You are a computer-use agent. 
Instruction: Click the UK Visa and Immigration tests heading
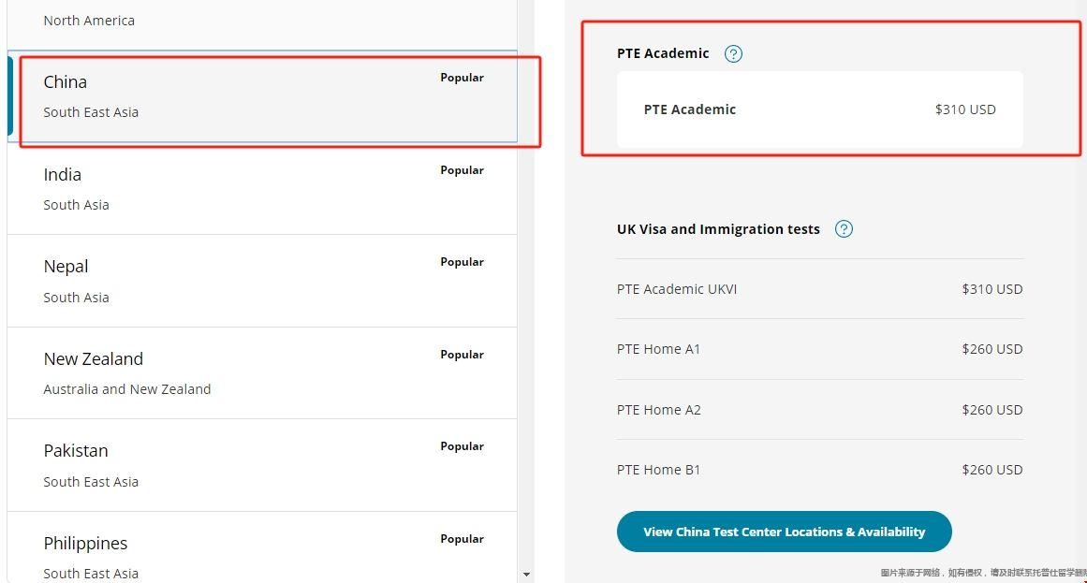tap(718, 229)
